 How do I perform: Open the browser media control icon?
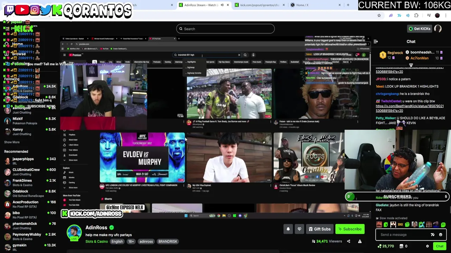pyautogui.click(x=429, y=15)
